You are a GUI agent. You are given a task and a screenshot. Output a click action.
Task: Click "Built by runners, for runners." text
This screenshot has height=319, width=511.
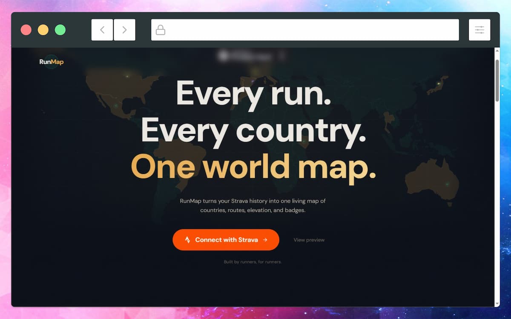[x=253, y=262]
